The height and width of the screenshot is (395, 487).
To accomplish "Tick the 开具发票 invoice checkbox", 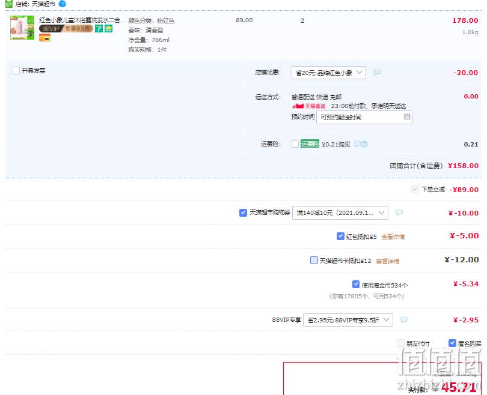I will point(16,70).
